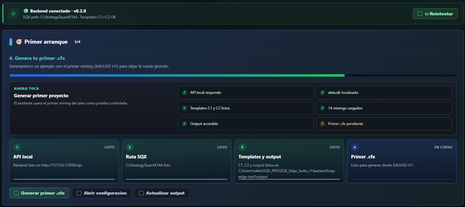
Task: Click the setup progress bar
Action: point(233,75)
